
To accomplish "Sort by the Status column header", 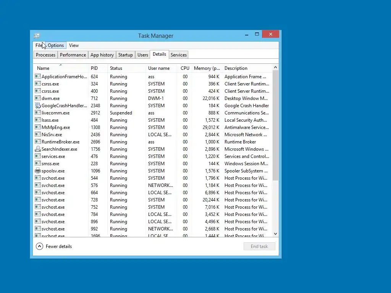I will [126, 68].
